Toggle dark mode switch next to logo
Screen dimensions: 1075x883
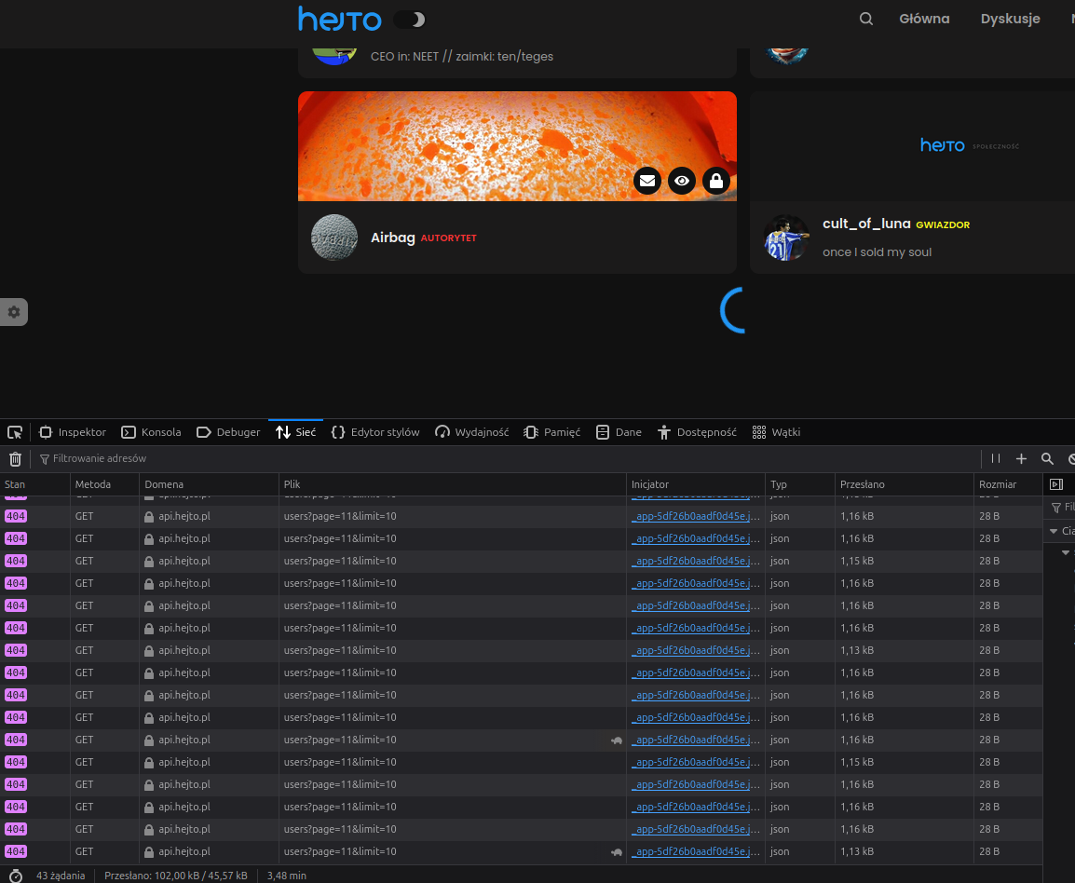tap(409, 20)
